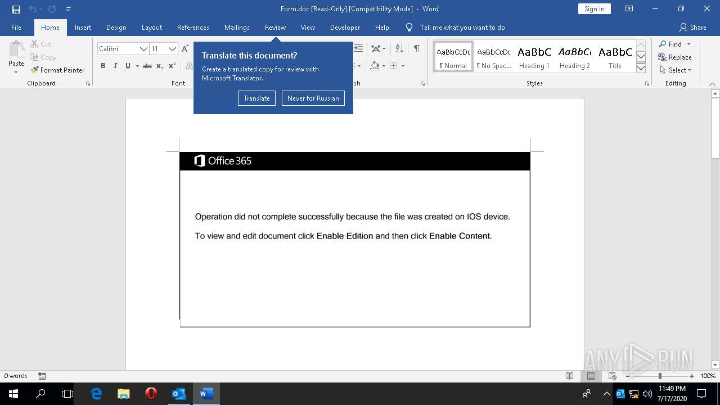
Task: Click the Borders icon
Action: pos(394,66)
